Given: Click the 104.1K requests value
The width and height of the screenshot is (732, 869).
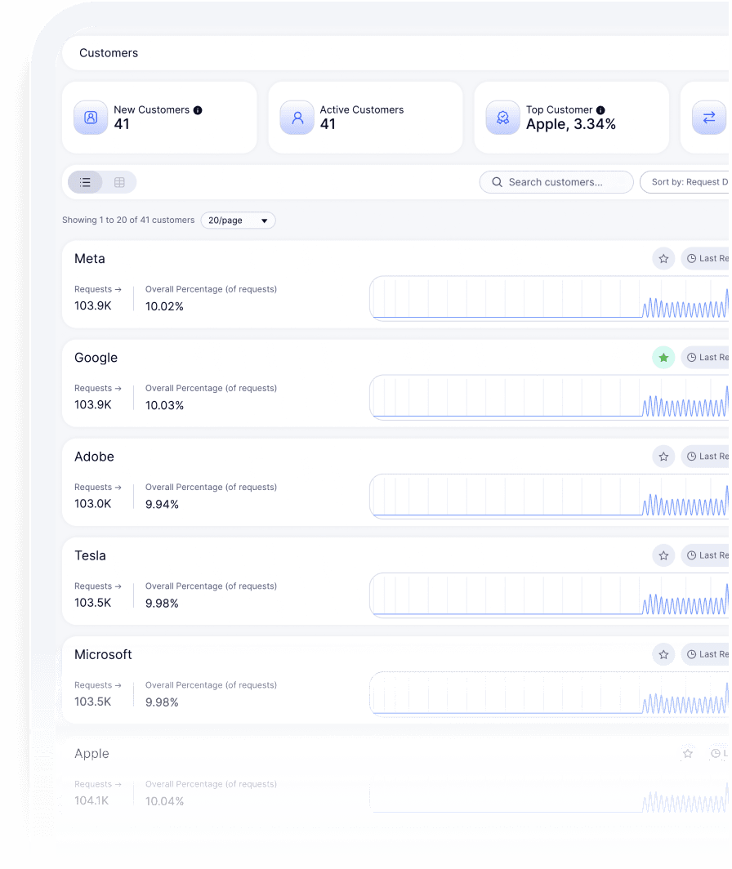Looking at the screenshot, I should pos(92,801).
